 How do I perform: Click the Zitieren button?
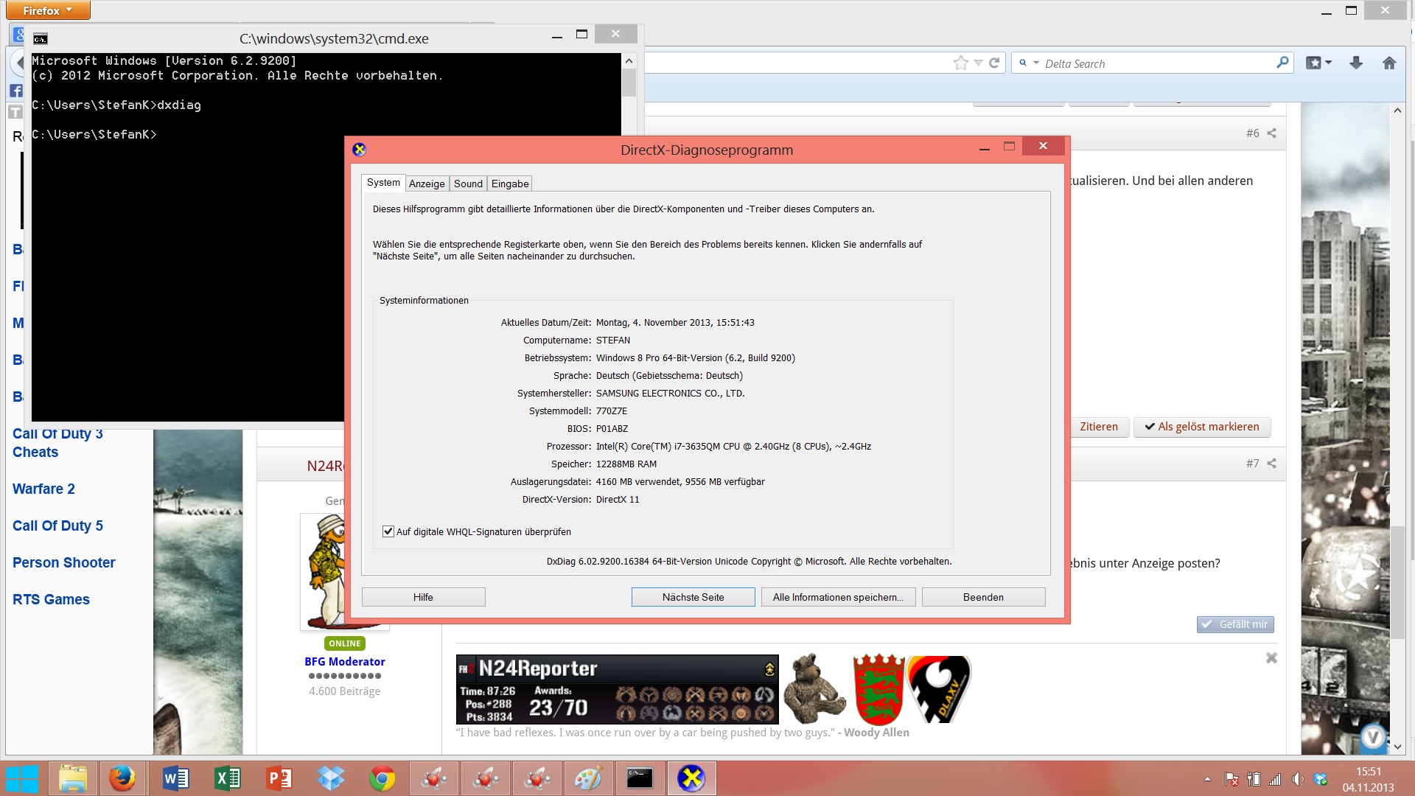pyautogui.click(x=1098, y=427)
